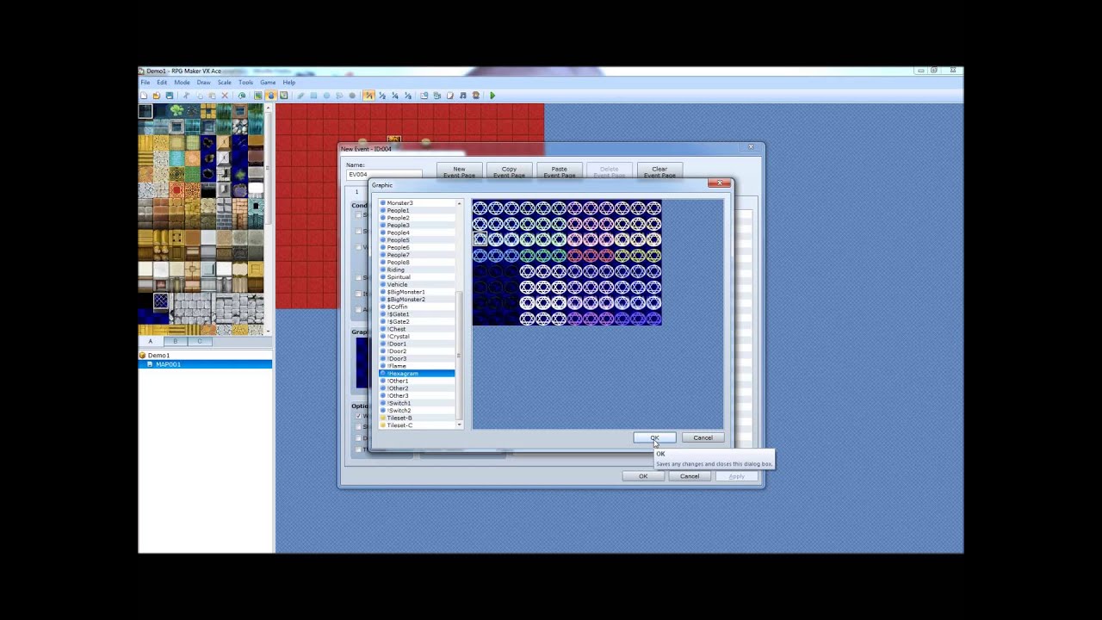Image resolution: width=1102 pixels, height=620 pixels.
Task: Open the Tools menu
Action: (245, 83)
